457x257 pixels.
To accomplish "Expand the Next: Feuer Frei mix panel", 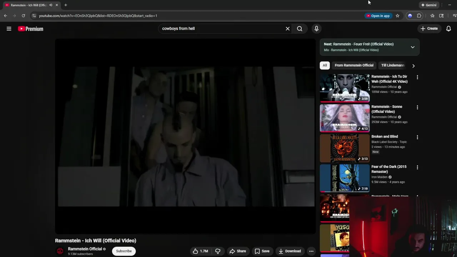I will [412, 47].
